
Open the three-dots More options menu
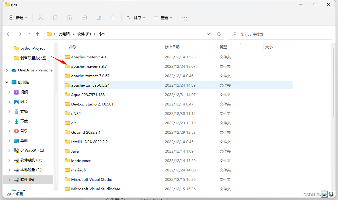pos(185,18)
